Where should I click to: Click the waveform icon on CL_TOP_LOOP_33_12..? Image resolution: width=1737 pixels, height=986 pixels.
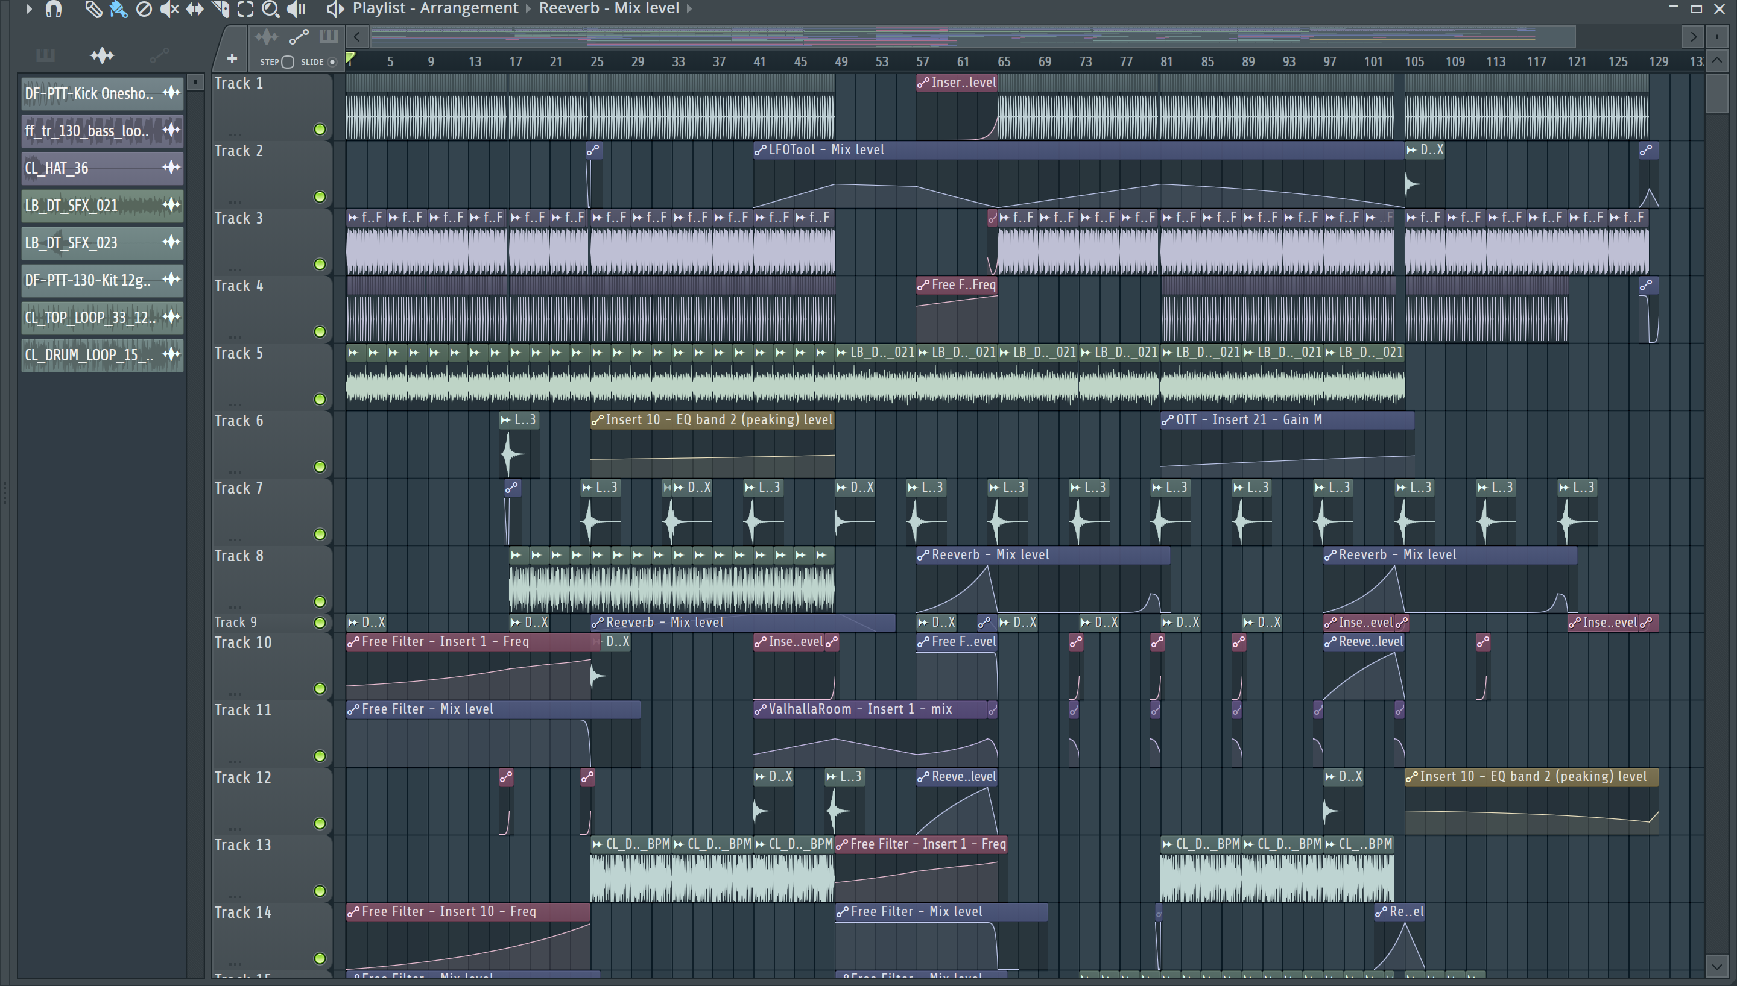coord(171,316)
